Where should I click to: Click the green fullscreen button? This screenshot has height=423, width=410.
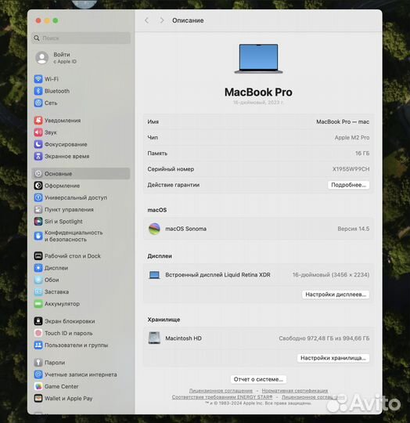coord(56,20)
